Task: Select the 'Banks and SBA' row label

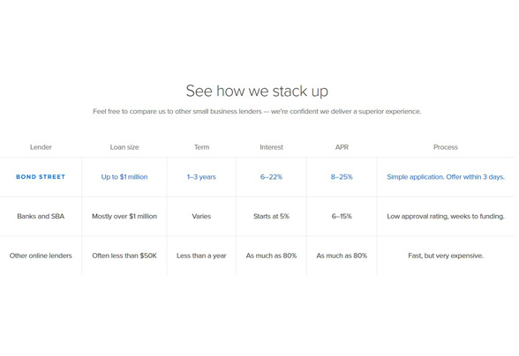Action: (x=41, y=216)
